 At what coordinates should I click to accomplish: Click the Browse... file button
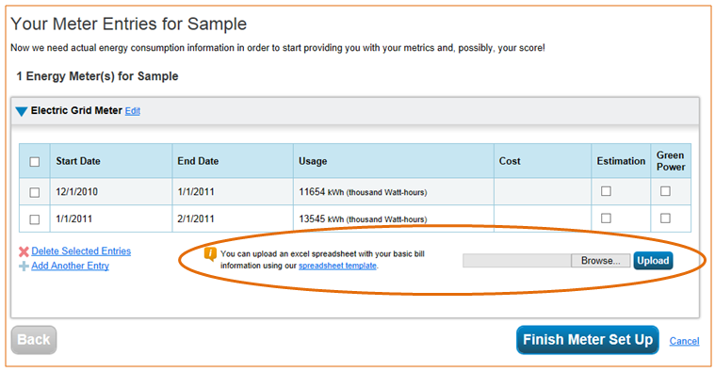tap(600, 261)
